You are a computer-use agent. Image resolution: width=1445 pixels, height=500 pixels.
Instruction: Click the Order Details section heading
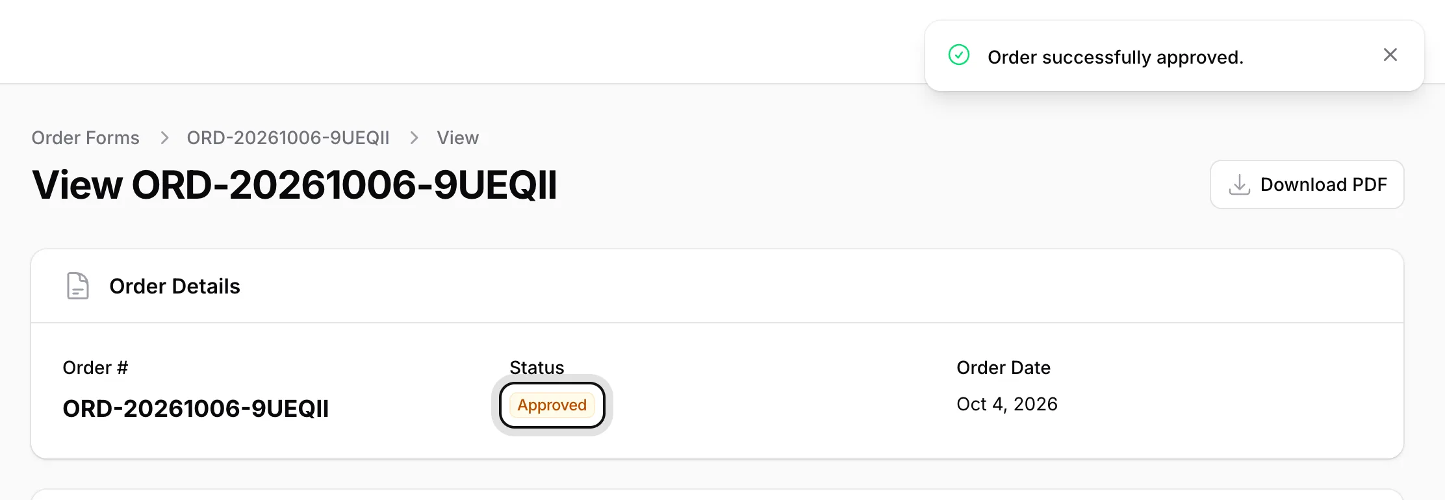(x=175, y=286)
